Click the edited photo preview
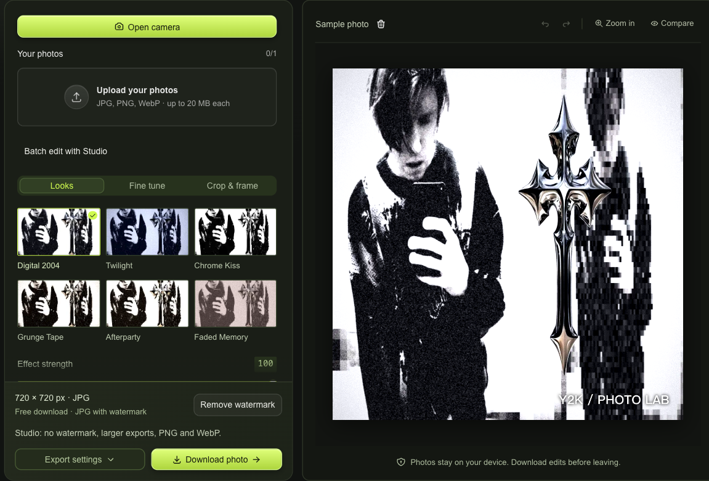 (x=508, y=244)
